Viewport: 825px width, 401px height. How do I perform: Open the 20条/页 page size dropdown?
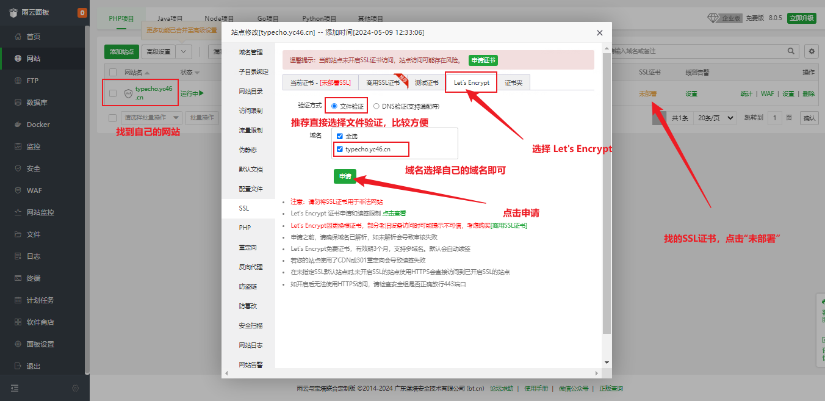[714, 118]
